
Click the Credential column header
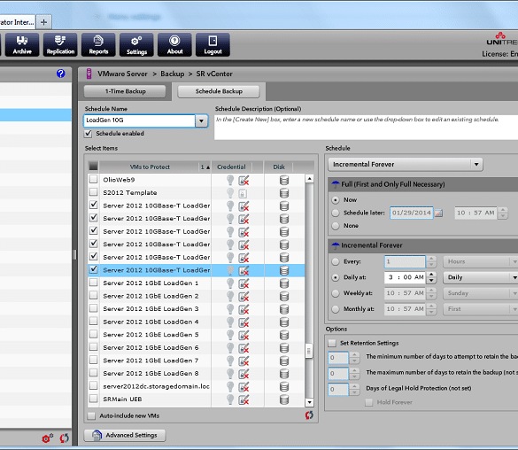click(x=231, y=167)
